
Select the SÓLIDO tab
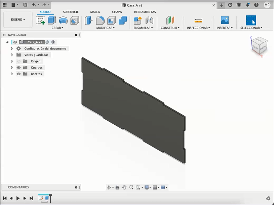[x=45, y=12]
